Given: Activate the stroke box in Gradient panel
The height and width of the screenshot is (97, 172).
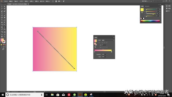Looking at the screenshot, I should [x=96, y=44].
